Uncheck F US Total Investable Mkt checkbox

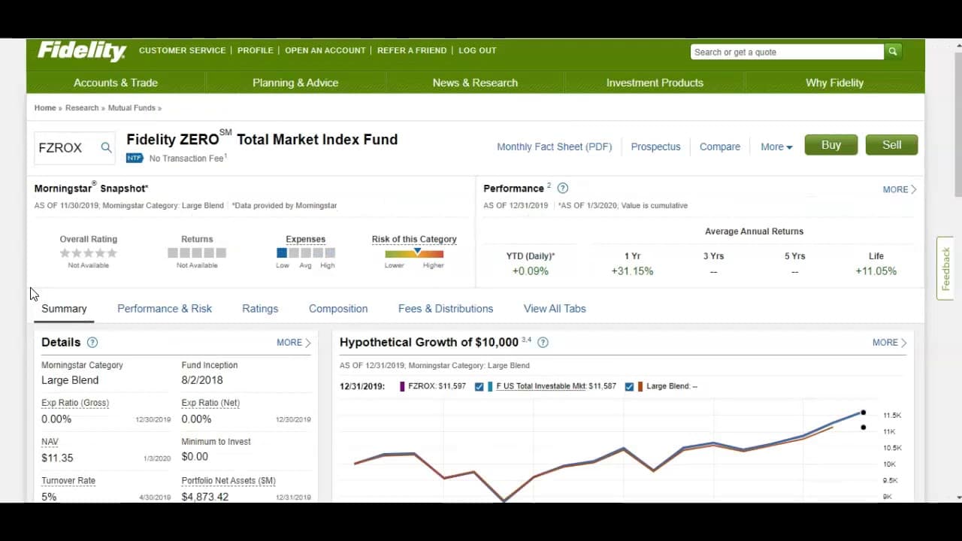(x=479, y=386)
